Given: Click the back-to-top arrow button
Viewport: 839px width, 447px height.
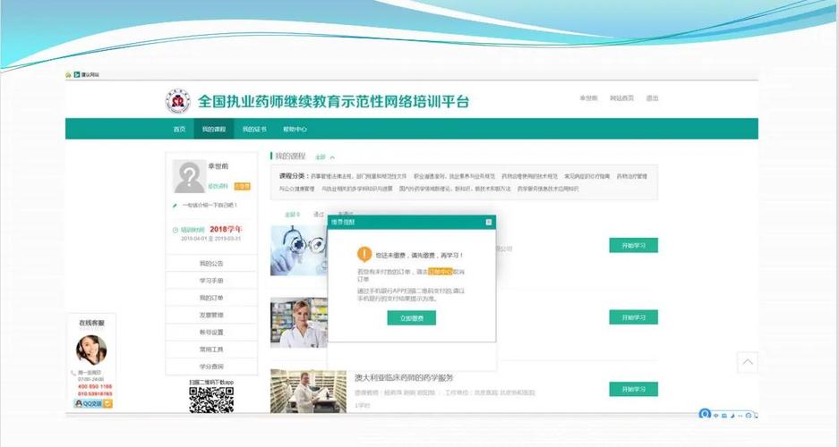Looking at the screenshot, I should [x=748, y=362].
